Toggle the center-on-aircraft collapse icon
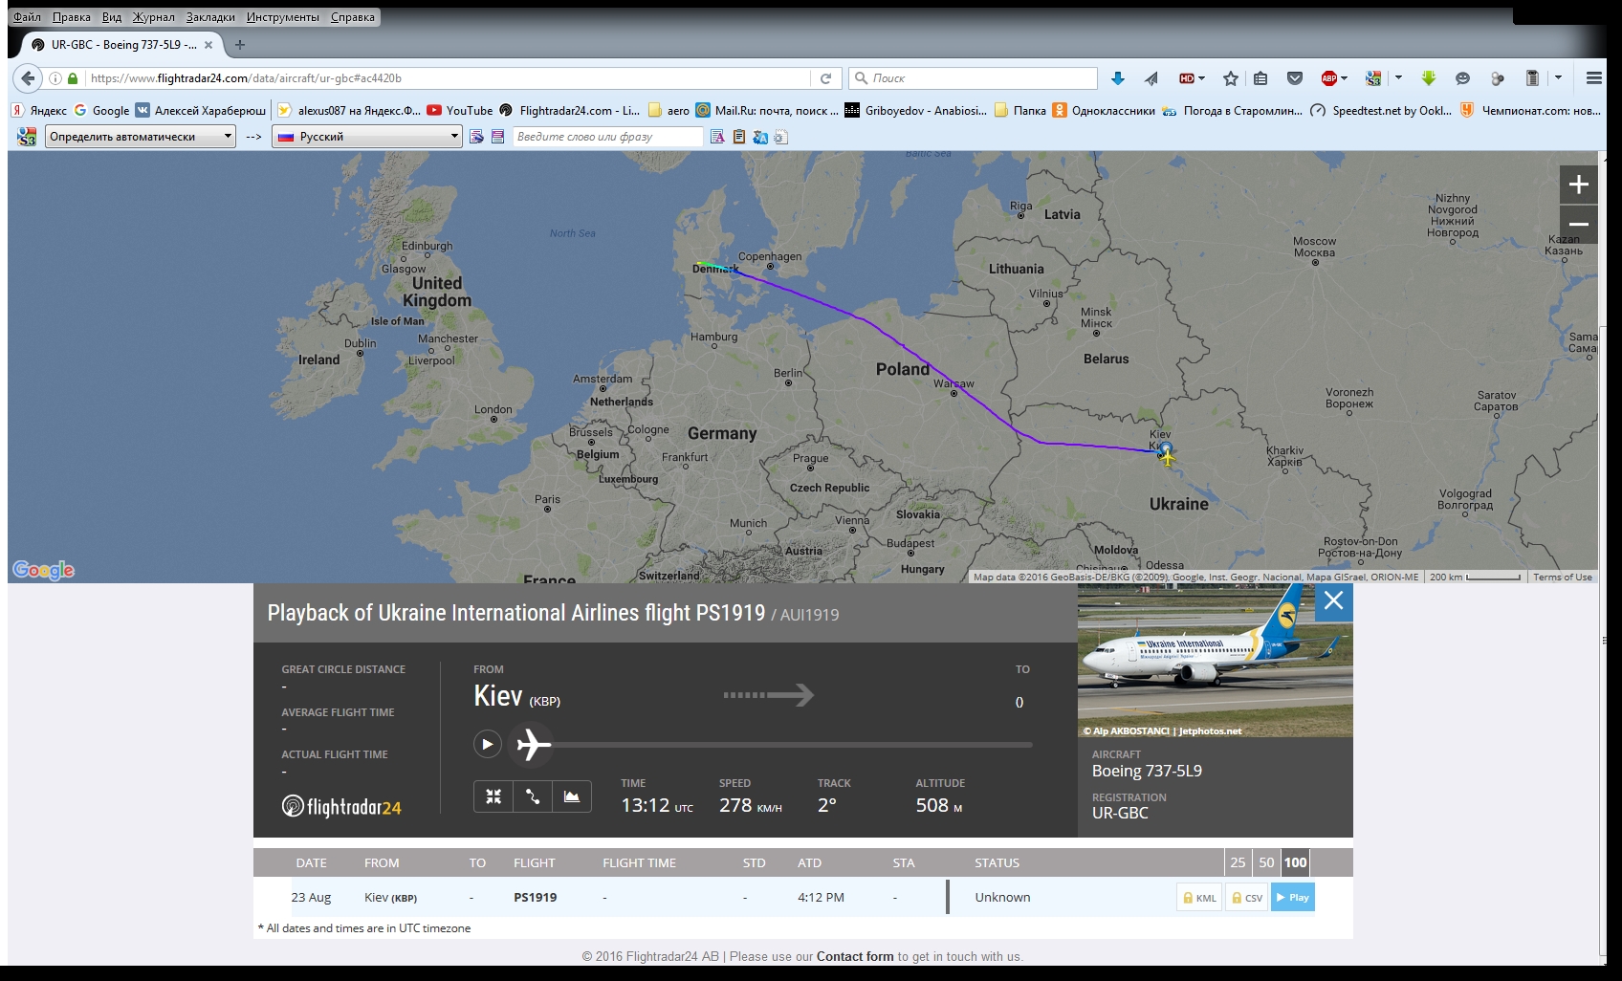The height and width of the screenshot is (981, 1622). (x=493, y=796)
